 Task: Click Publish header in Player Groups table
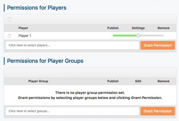click(x=113, y=81)
